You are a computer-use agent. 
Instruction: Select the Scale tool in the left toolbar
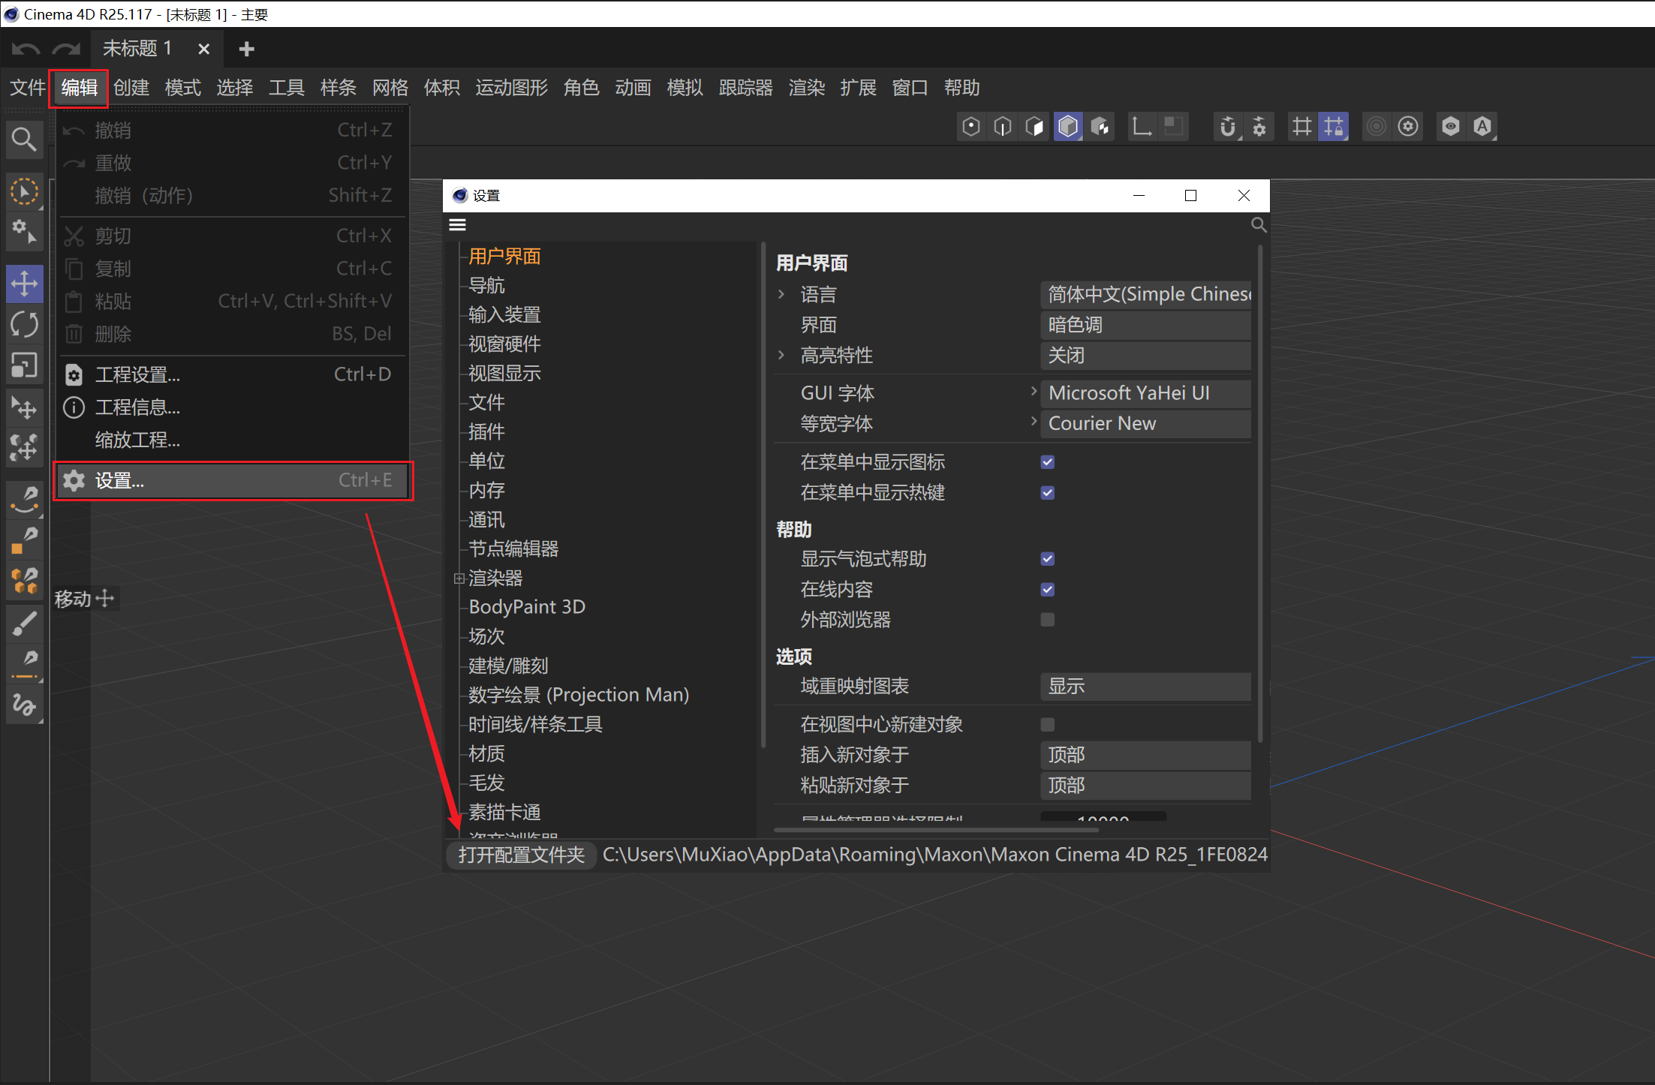click(24, 365)
